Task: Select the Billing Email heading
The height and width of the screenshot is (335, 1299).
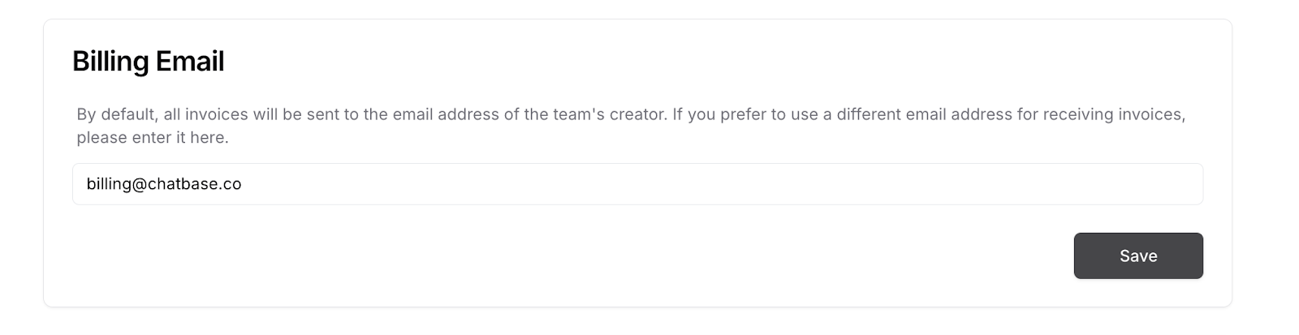Action: coord(149,61)
